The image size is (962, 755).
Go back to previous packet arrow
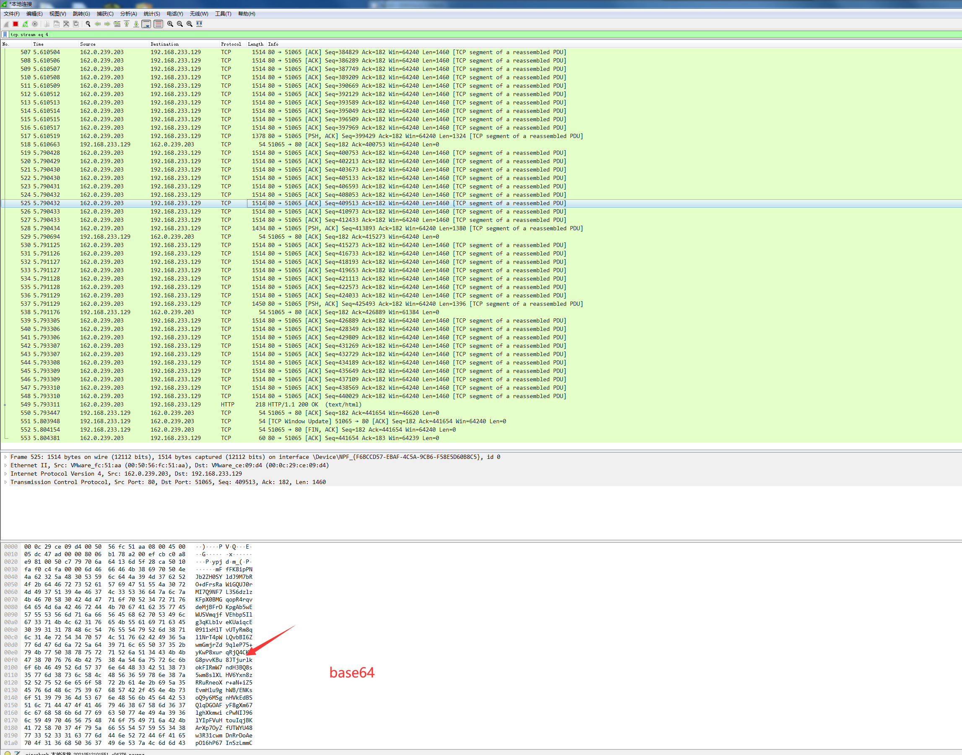98,24
